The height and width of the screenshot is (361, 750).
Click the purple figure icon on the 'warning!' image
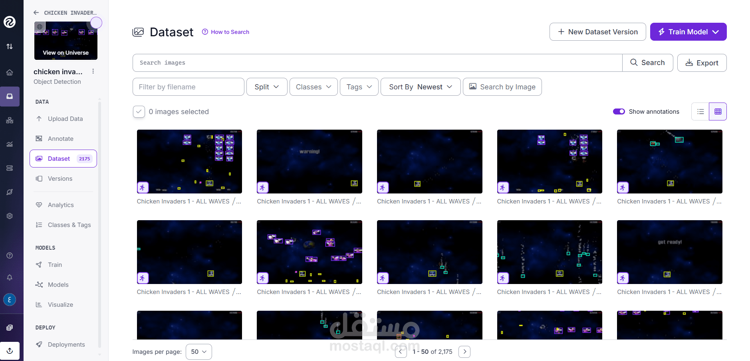(262, 187)
